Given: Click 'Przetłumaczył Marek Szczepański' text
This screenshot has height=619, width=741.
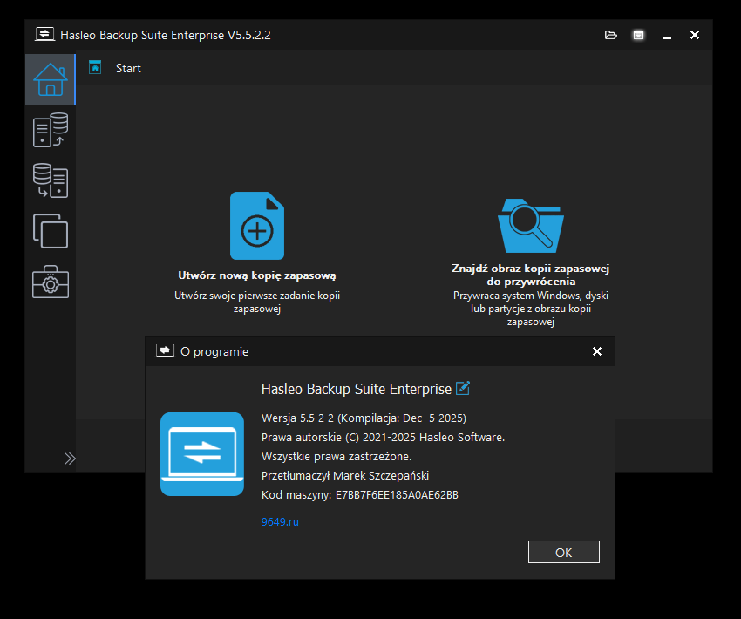Looking at the screenshot, I should [x=345, y=475].
